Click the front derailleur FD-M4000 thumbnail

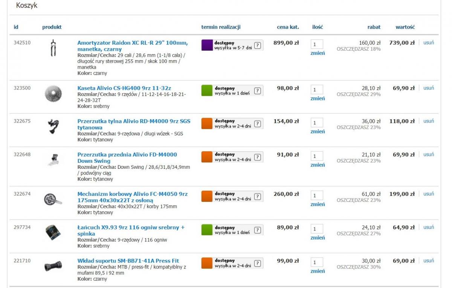53,159
